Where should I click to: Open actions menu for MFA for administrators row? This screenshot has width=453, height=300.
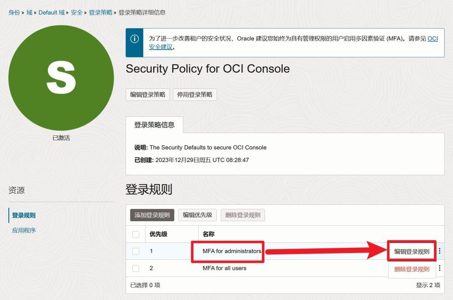click(x=440, y=251)
